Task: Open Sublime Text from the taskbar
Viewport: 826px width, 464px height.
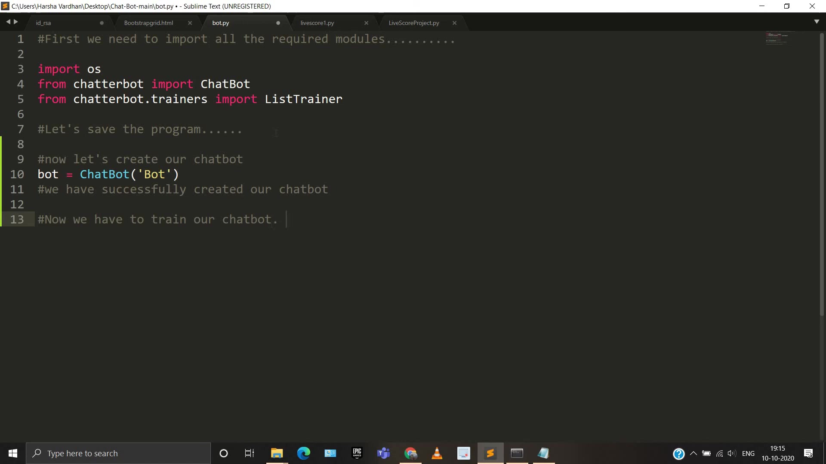Action: [490, 453]
